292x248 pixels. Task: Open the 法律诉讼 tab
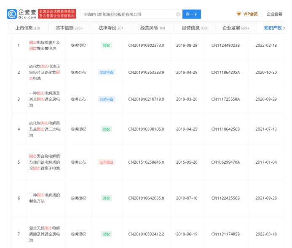click(x=110, y=28)
